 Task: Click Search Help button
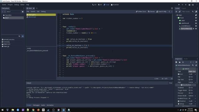point(161,12)
